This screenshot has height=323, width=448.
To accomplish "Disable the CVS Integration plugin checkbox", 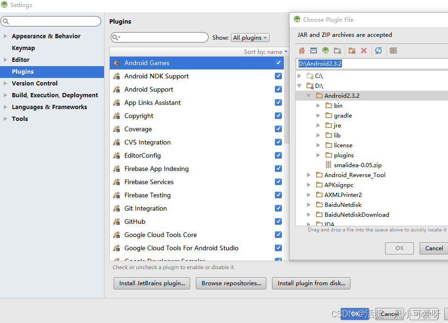I will (278, 142).
